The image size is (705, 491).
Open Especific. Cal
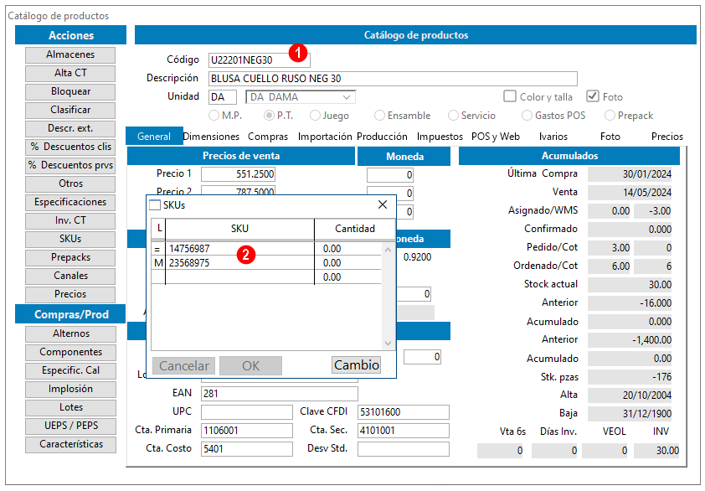[71, 371]
